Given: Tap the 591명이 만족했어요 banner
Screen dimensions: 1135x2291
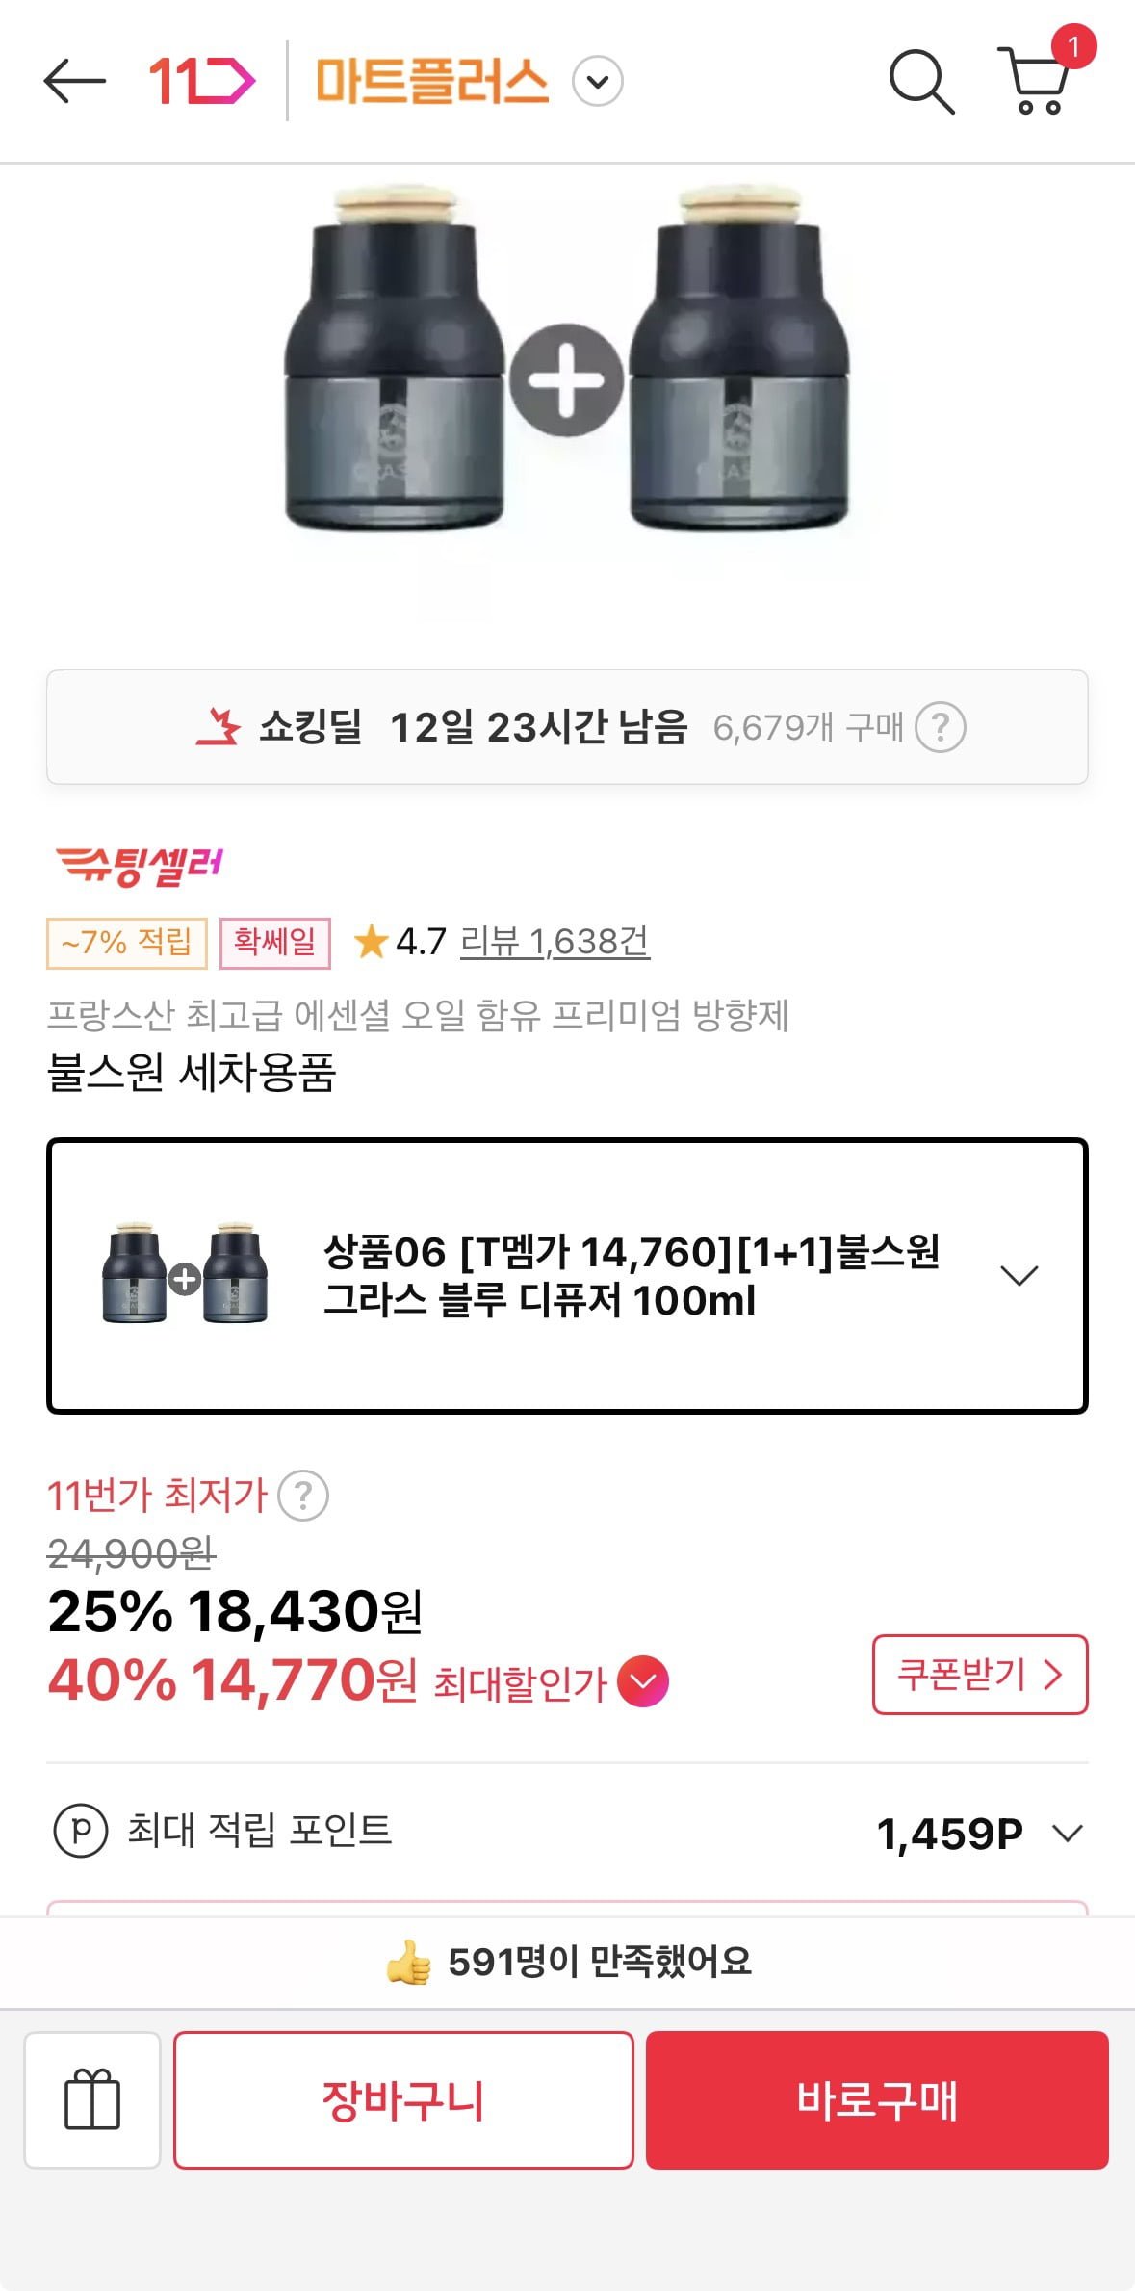Looking at the screenshot, I should (567, 1962).
